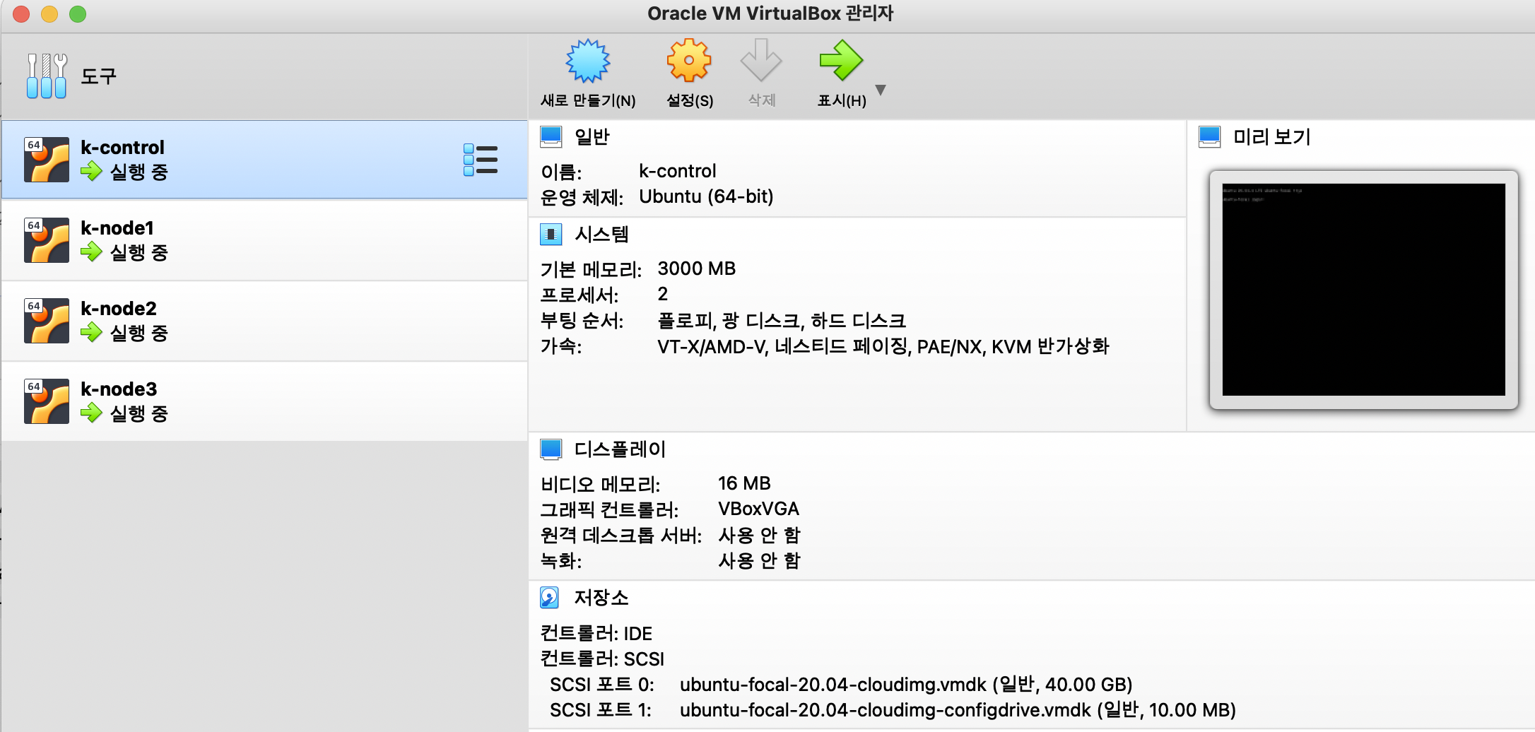Click the k-control Ubuntu OS icon
Viewport: 1535px width, 732px height.
(47, 160)
